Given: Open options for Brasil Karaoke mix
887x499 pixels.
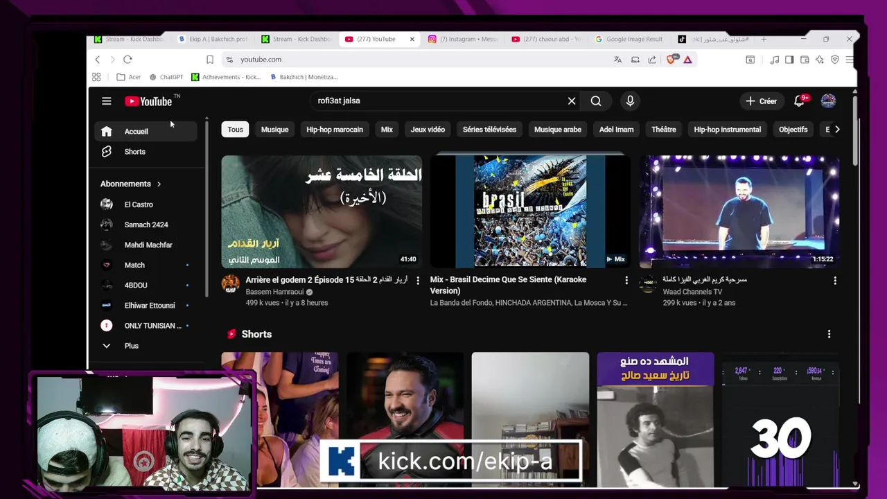Looking at the screenshot, I should click(626, 281).
